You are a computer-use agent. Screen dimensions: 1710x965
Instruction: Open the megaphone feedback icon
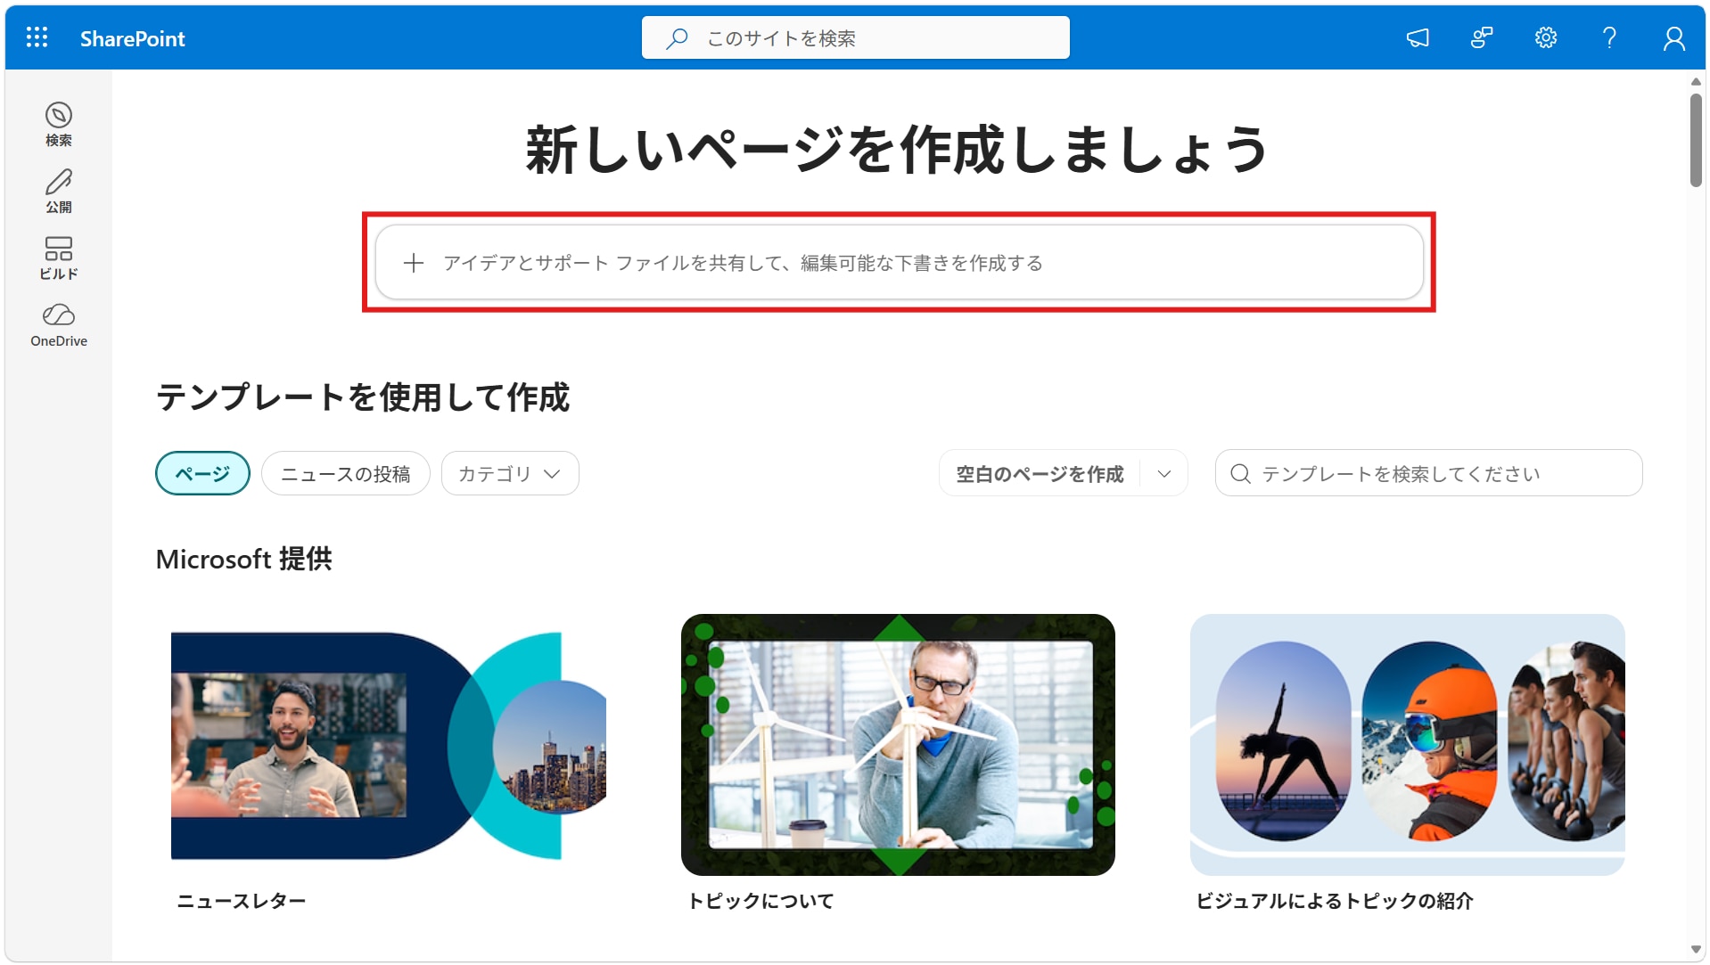(x=1418, y=37)
